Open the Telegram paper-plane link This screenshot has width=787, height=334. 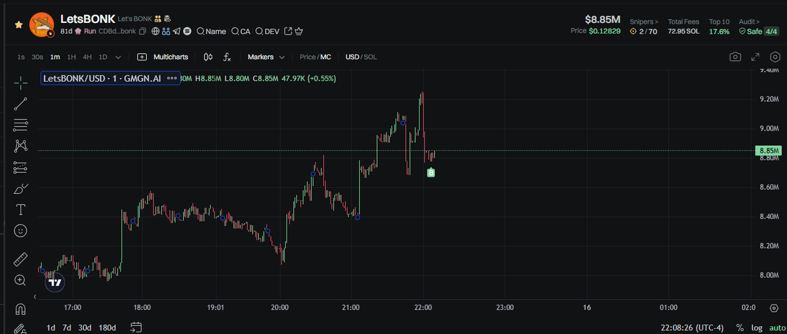(176, 31)
